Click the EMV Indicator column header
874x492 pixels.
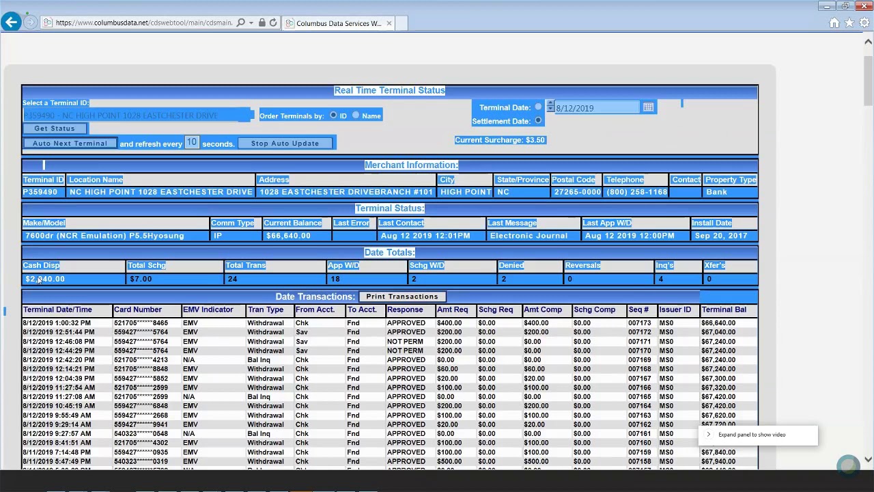pyautogui.click(x=208, y=310)
